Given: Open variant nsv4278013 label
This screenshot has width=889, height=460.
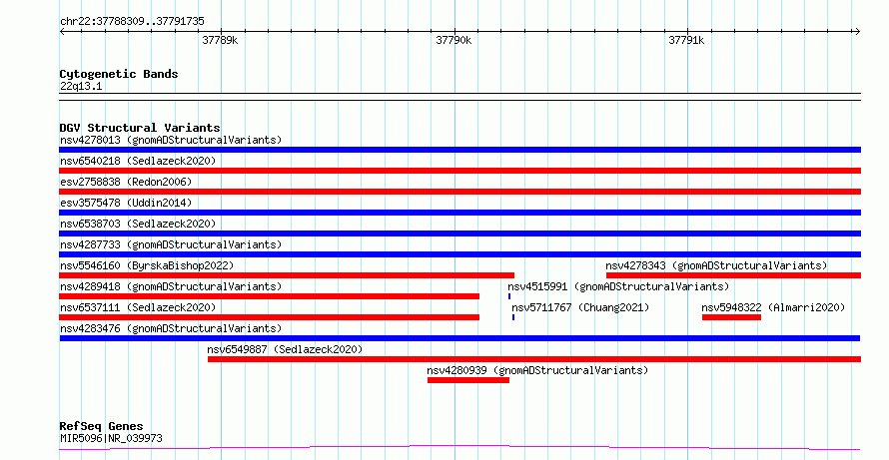Looking at the screenshot, I should (x=171, y=140).
